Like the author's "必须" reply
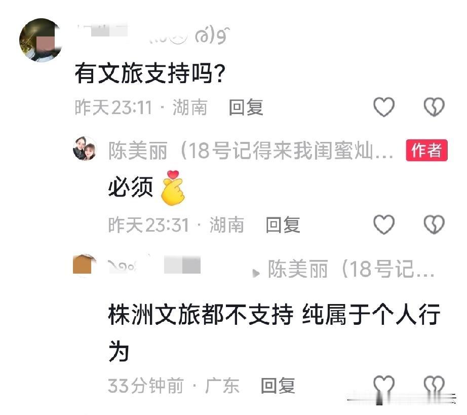The image size is (467, 415). coord(384,224)
